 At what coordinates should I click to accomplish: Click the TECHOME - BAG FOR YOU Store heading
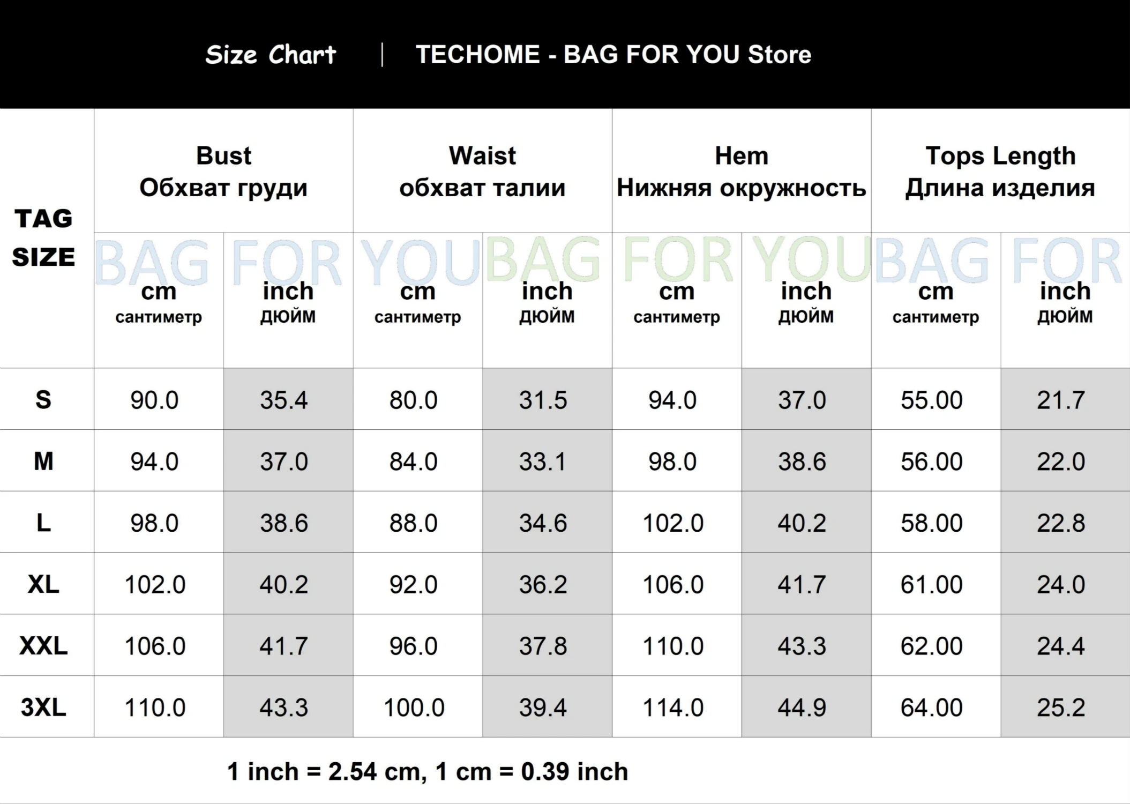[x=613, y=55]
